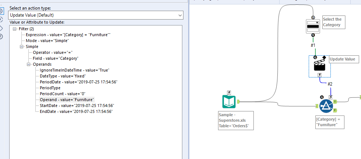361x159 pixels.
Task: Open the Navigation arrows side tab
Action: tap(1, 20)
